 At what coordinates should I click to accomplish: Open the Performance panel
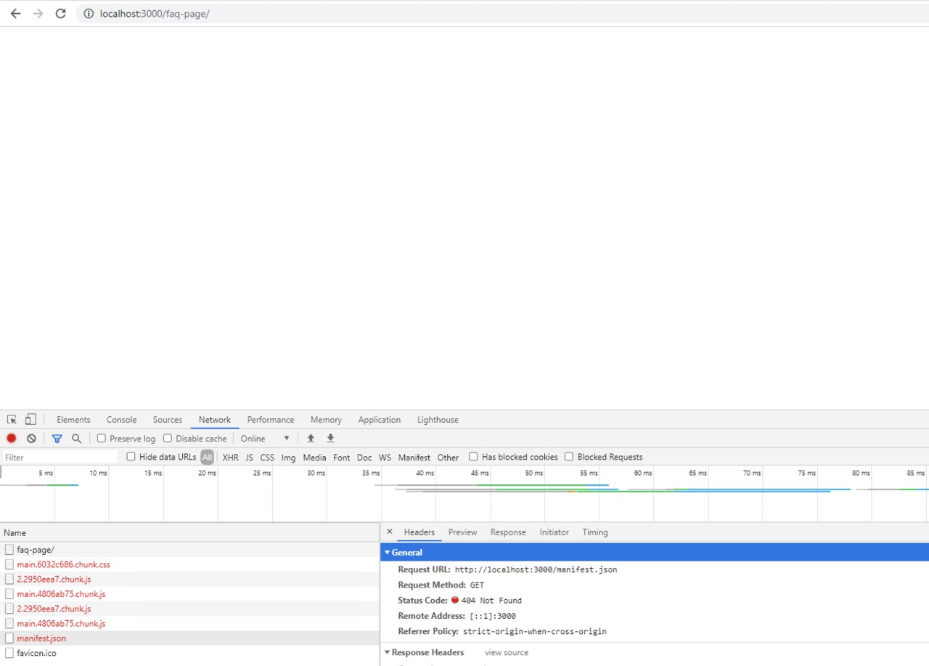tap(271, 420)
